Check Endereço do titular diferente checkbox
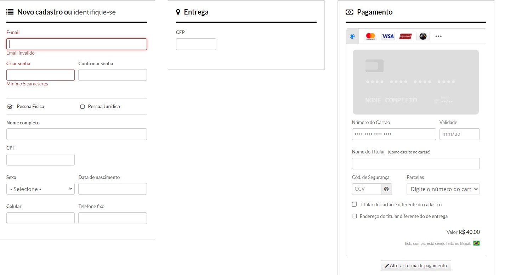 click(x=354, y=216)
